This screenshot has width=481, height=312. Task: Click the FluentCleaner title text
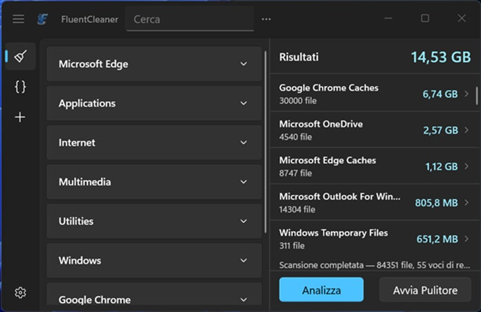pyautogui.click(x=90, y=19)
